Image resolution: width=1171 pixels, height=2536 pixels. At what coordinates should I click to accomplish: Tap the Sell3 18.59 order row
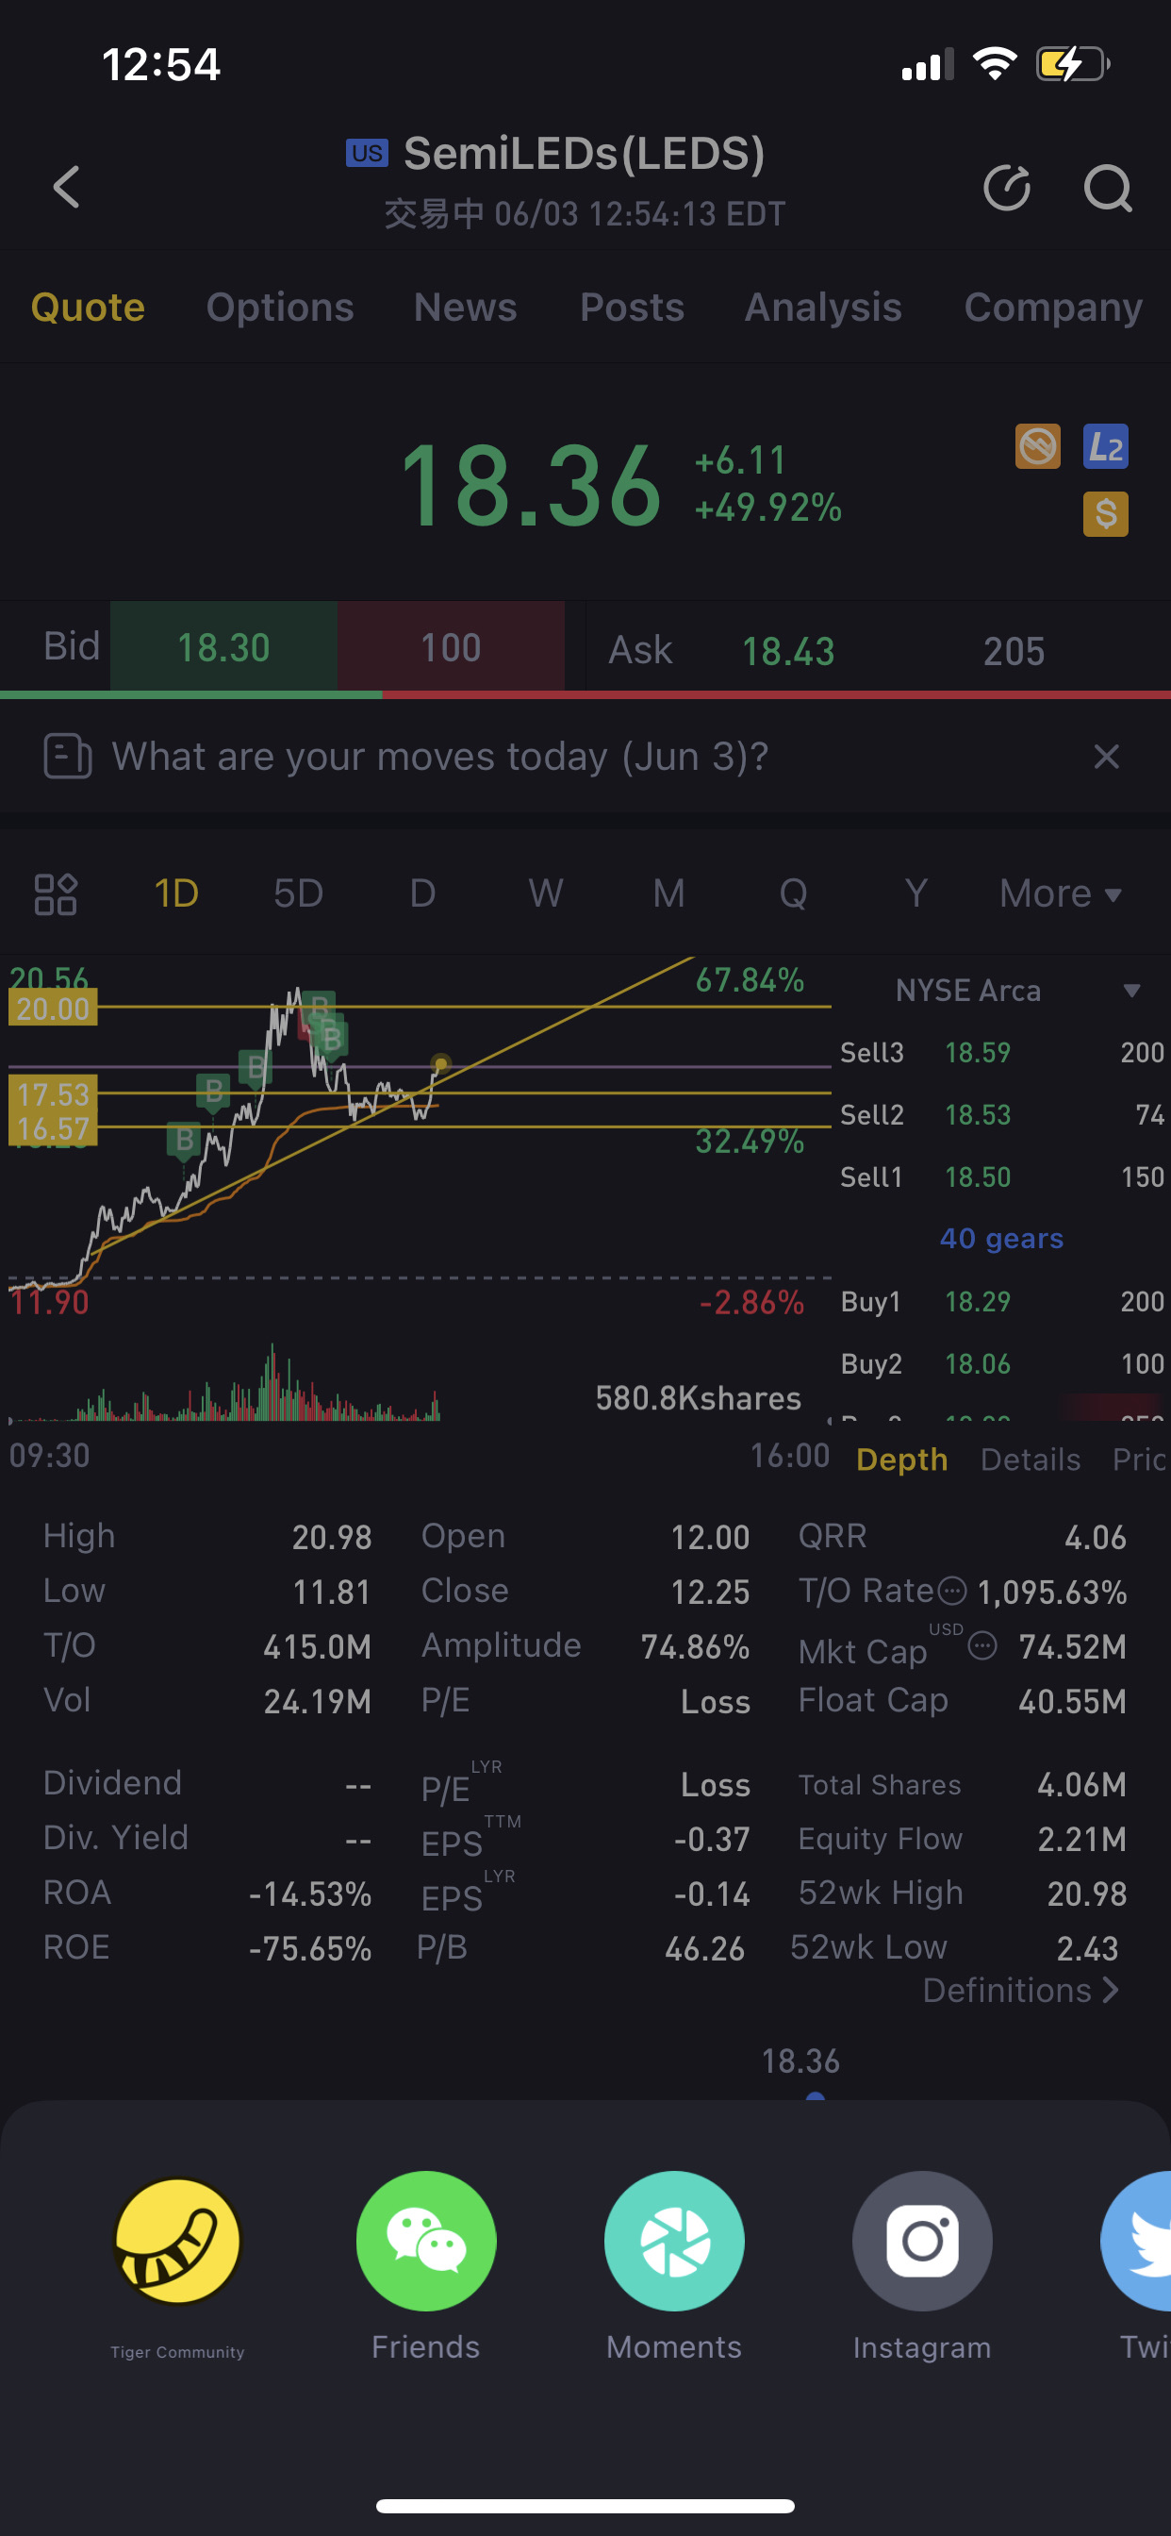pyautogui.click(x=1001, y=1052)
